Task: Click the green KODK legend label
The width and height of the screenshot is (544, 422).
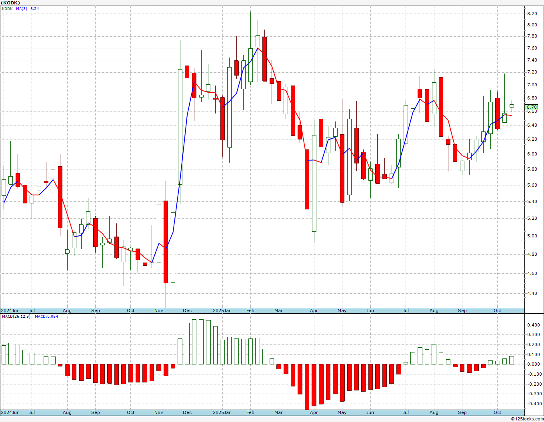Action: (x=7, y=8)
